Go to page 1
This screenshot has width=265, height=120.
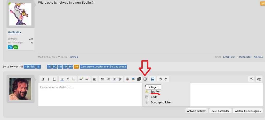[x=38, y=67]
